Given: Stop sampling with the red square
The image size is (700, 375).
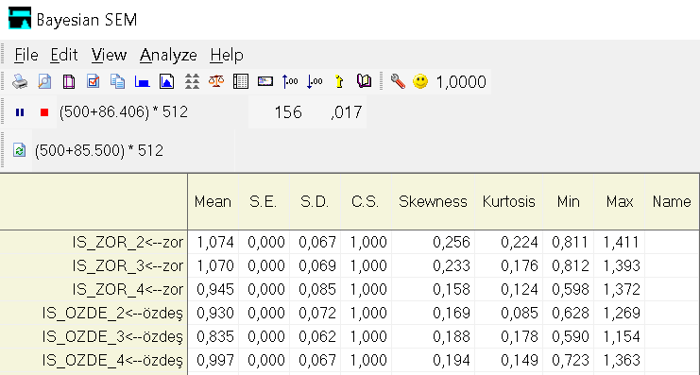Looking at the screenshot, I should click(44, 112).
